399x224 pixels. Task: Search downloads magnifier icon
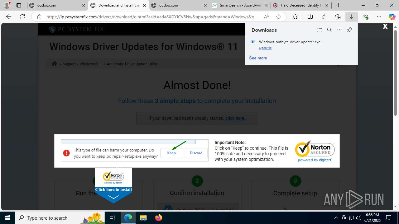tap(329, 30)
